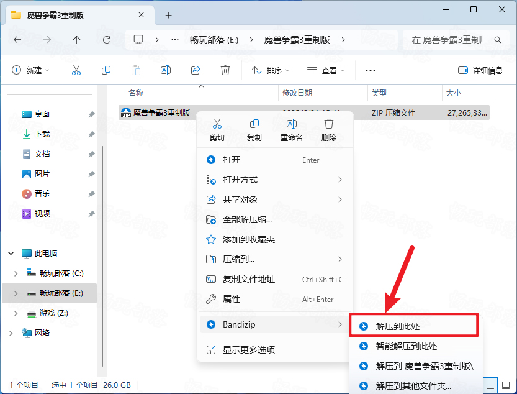Go back with the left arrow

[17, 40]
